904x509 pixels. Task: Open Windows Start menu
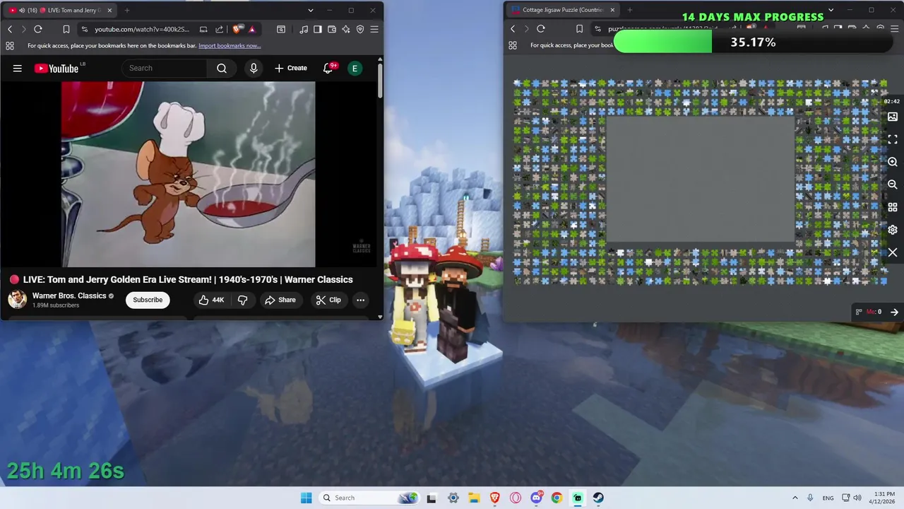(306, 498)
